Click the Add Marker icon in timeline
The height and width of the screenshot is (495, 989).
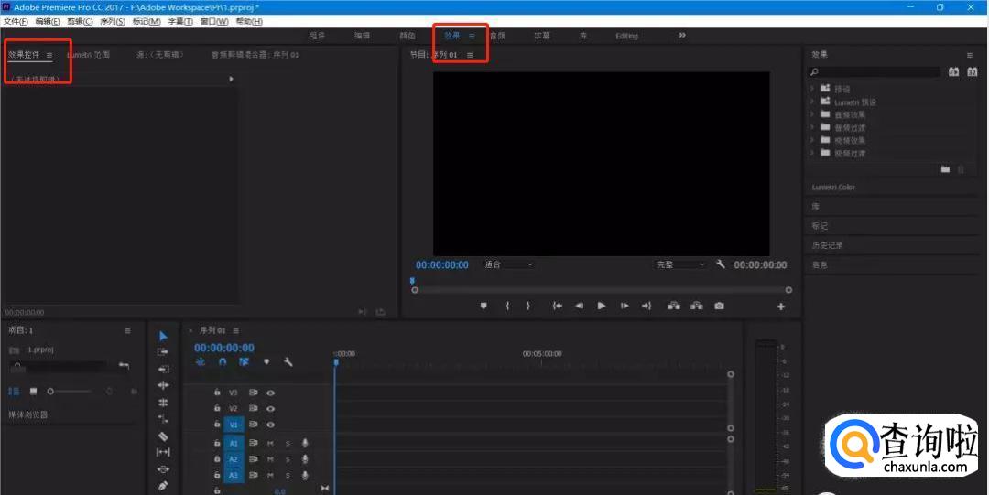(266, 362)
